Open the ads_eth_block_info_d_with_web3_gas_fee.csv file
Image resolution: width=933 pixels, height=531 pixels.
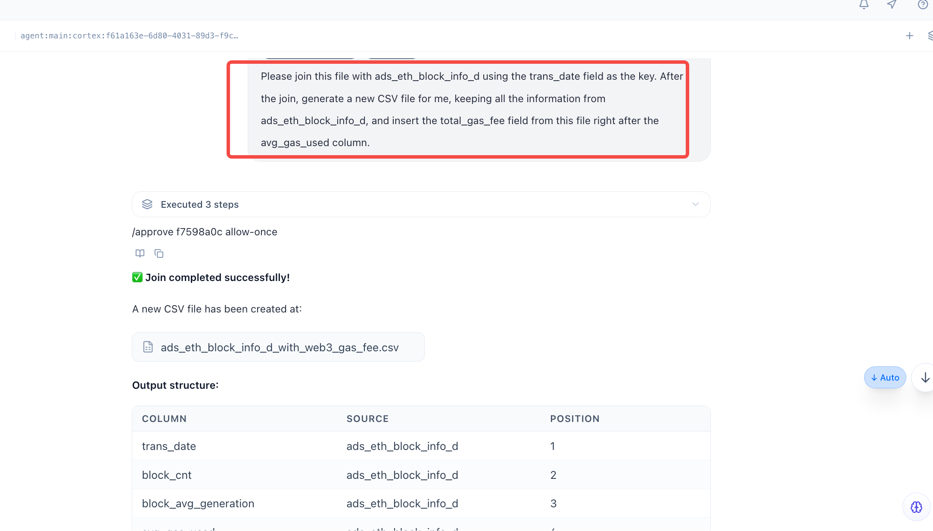[278, 347]
